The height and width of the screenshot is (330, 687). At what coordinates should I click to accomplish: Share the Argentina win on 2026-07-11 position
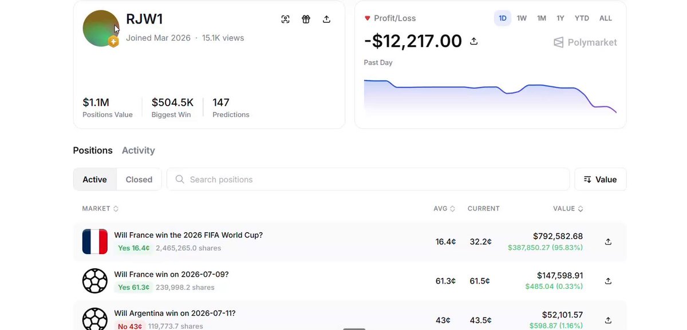pyautogui.click(x=608, y=320)
